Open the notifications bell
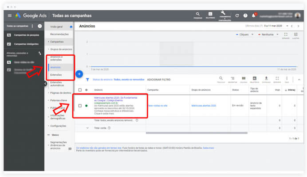The height and width of the screenshot is (177, 307). point(254,15)
